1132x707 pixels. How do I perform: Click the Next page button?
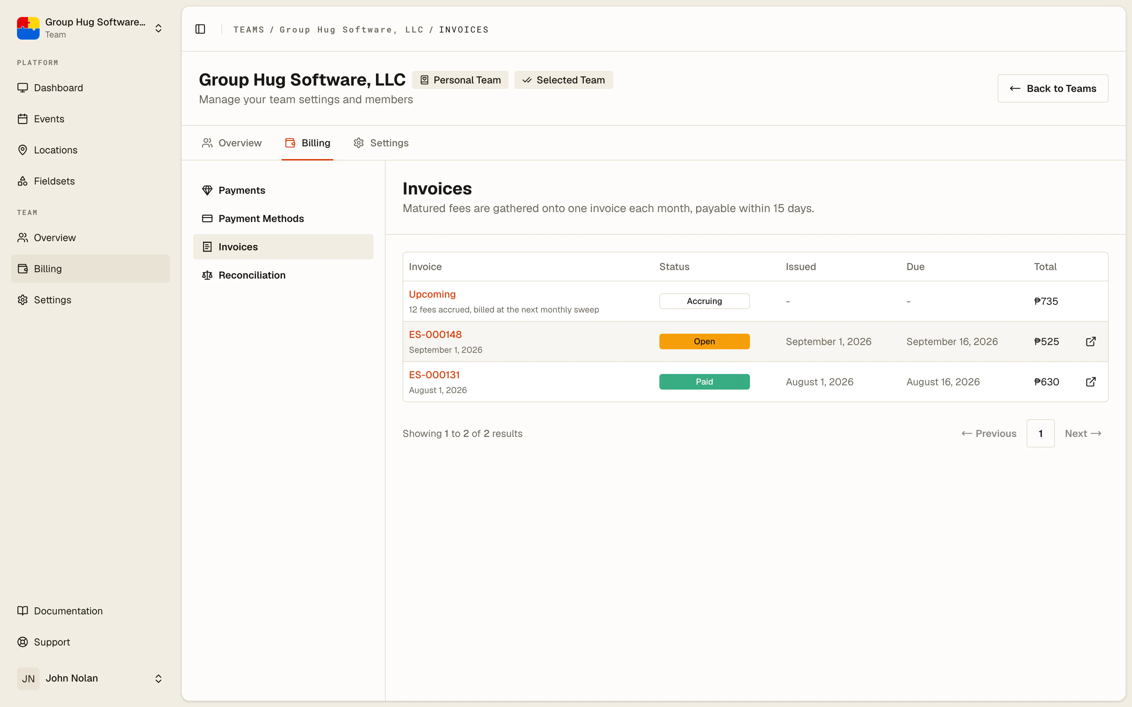pyautogui.click(x=1083, y=433)
